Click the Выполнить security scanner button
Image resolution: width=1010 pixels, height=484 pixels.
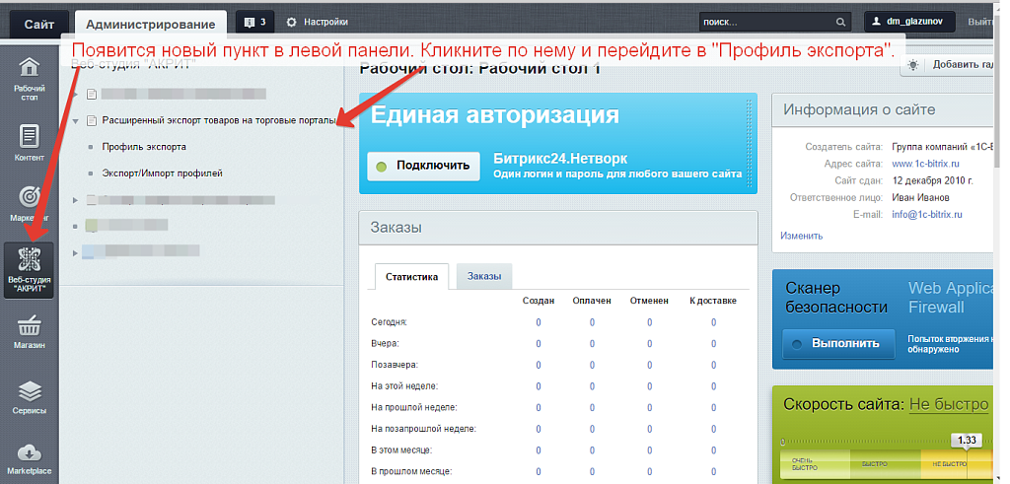(x=838, y=344)
